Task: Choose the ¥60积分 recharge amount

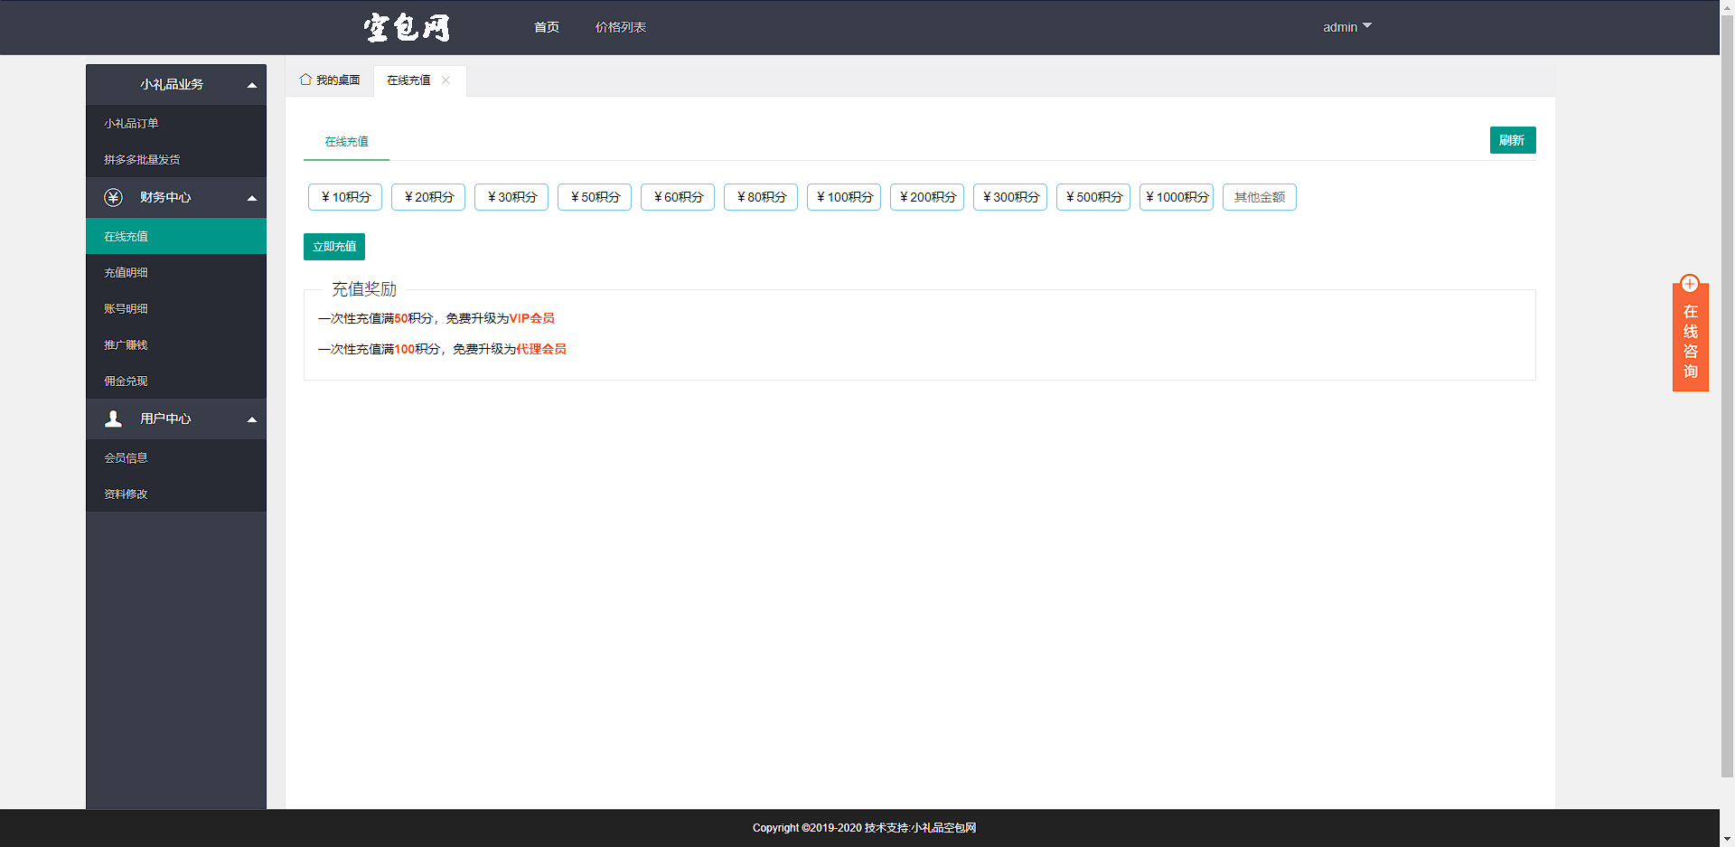Action: [x=678, y=197]
